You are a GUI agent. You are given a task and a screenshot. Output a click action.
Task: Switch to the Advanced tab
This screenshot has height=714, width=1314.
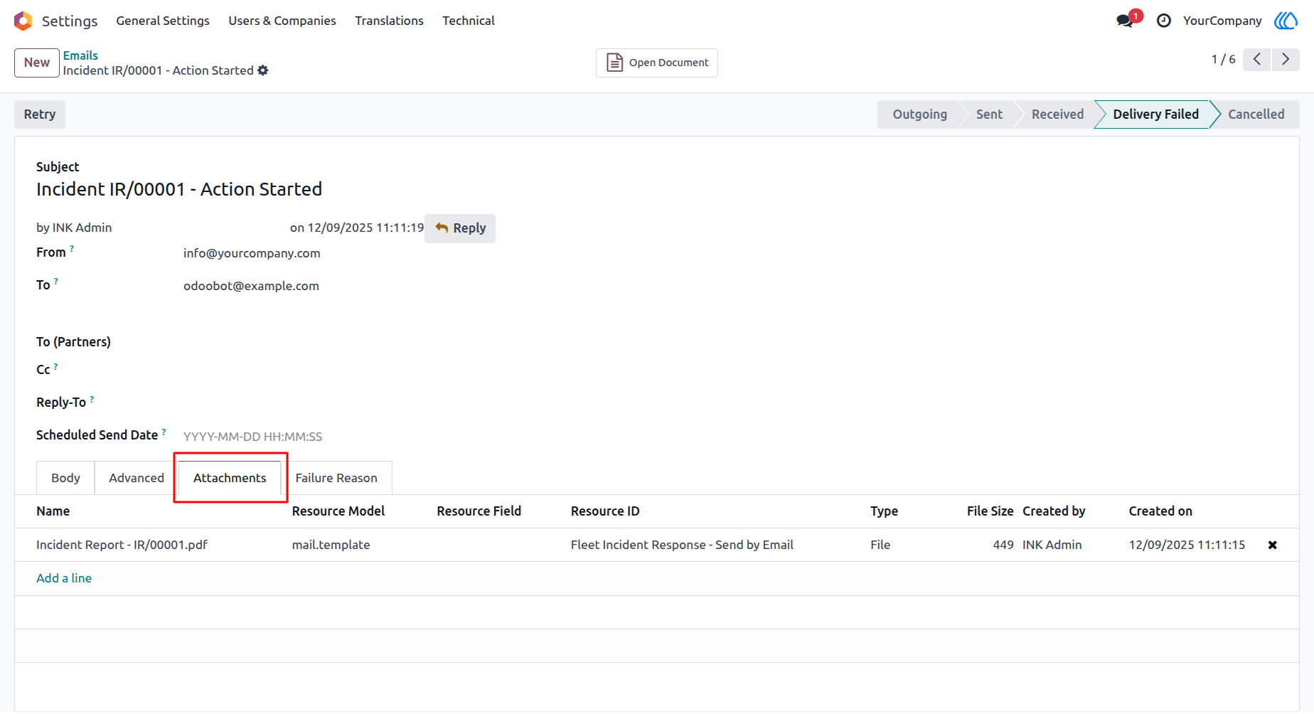coord(137,478)
